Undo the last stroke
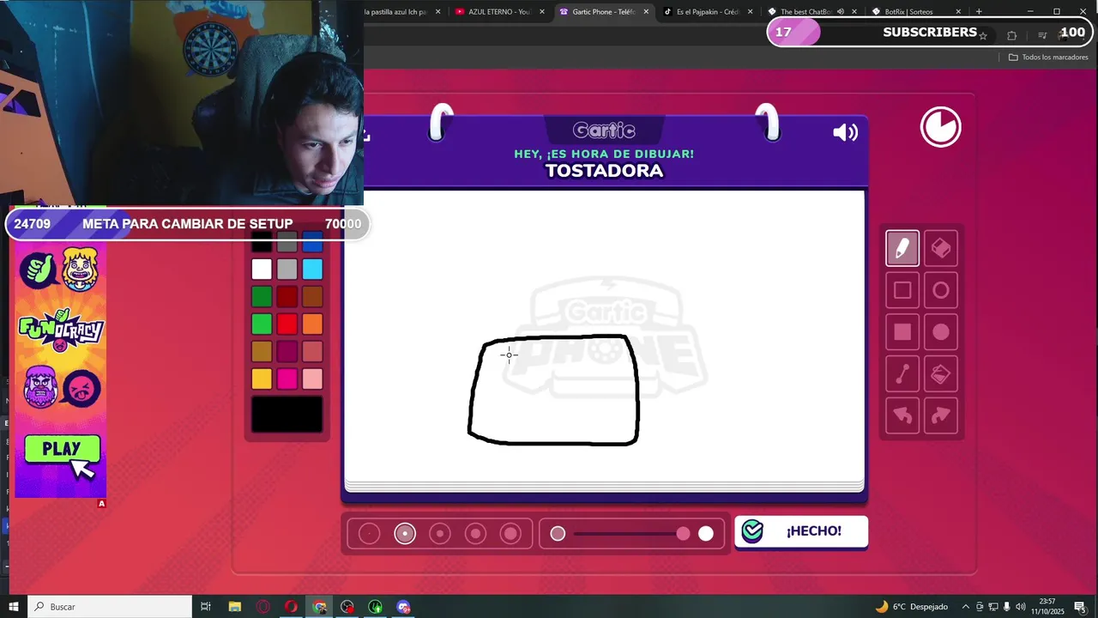The width and height of the screenshot is (1098, 618). 902,415
